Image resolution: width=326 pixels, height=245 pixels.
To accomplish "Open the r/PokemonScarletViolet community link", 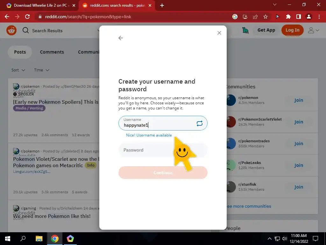I will point(260,119).
